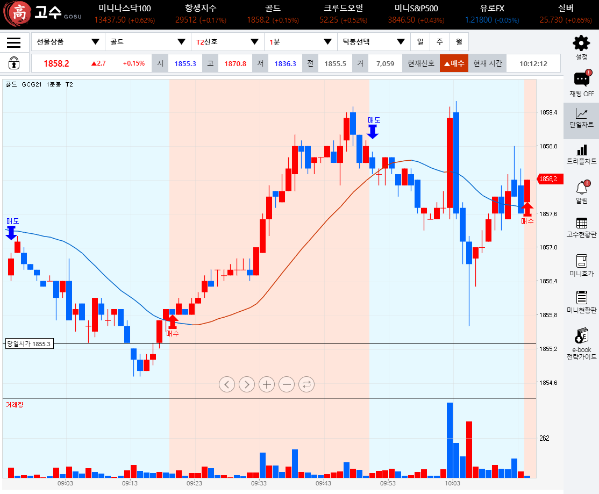The image size is (599, 494).
Task: Click the high price 1870.8 value
Action: (x=235, y=63)
